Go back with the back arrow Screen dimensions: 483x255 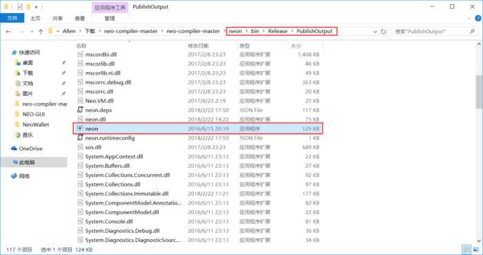(x=8, y=32)
